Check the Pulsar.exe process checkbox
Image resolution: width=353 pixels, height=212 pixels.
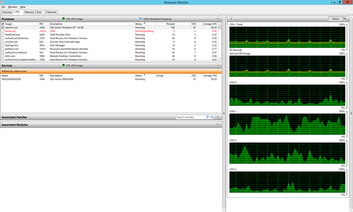3,31
